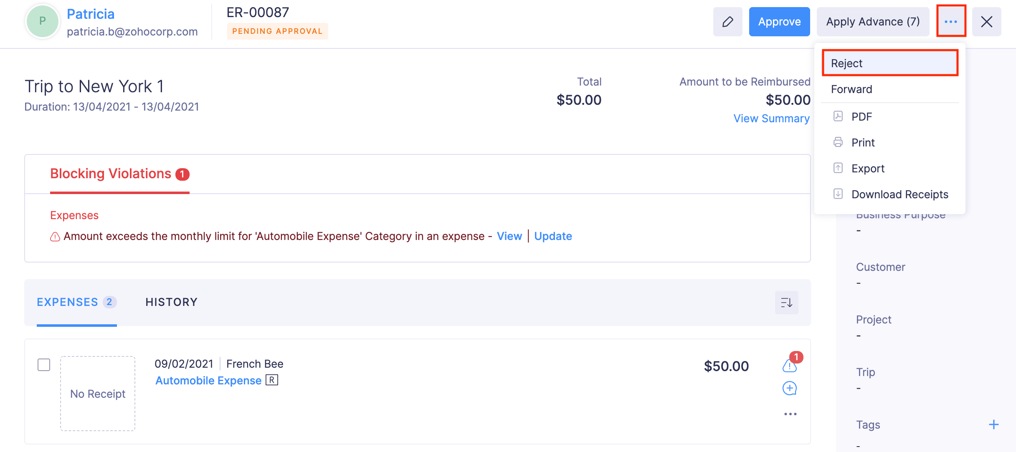The width and height of the screenshot is (1016, 452).
Task: Click Apply Advance (7) button
Action: tap(873, 22)
